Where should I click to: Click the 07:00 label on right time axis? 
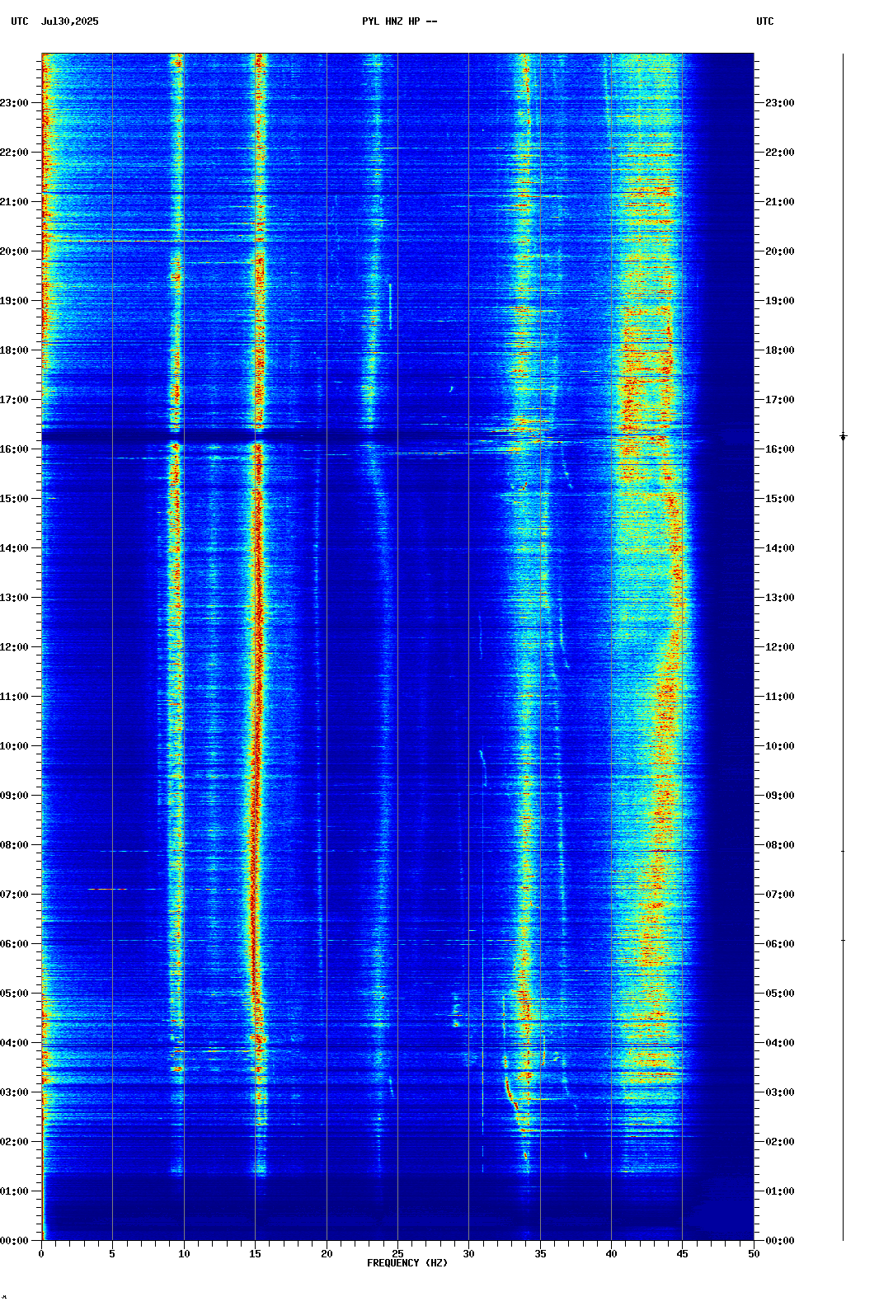click(x=780, y=895)
